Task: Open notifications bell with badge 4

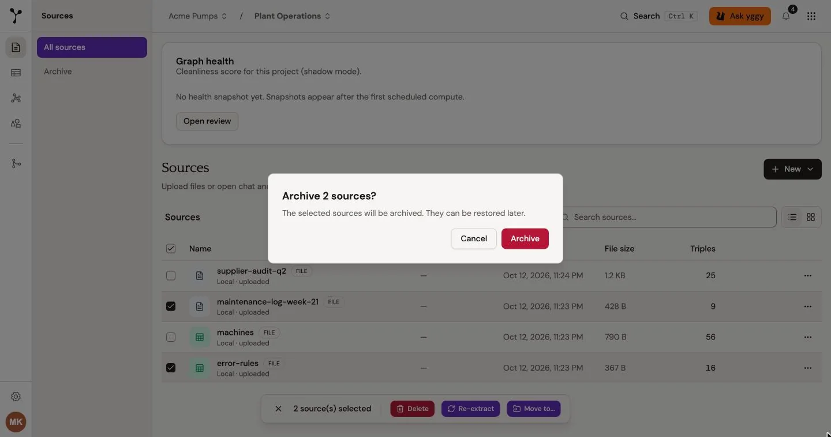Action: coord(787,16)
